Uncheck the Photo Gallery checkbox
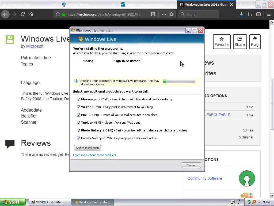The height and width of the screenshot is (206, 274). coord(78,131)
